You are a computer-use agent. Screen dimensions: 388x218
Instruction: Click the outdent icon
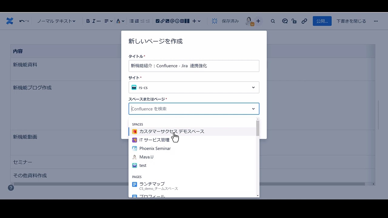pyautogui.click(x=142, y=21)
